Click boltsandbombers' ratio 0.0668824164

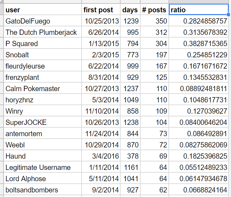[199, 190]
